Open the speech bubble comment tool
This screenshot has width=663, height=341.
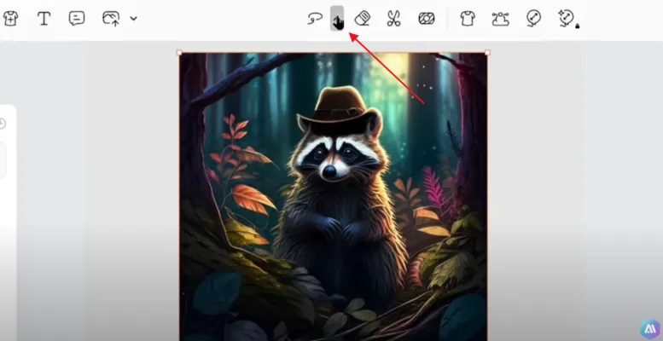(77, 18)
